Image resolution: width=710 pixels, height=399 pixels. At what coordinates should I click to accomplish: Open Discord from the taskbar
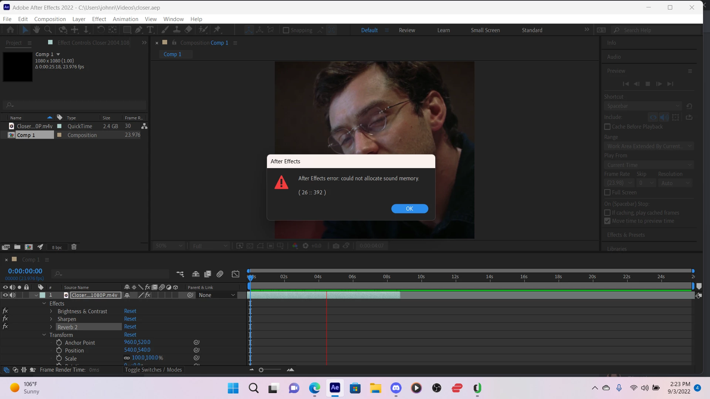click(396, 388)
